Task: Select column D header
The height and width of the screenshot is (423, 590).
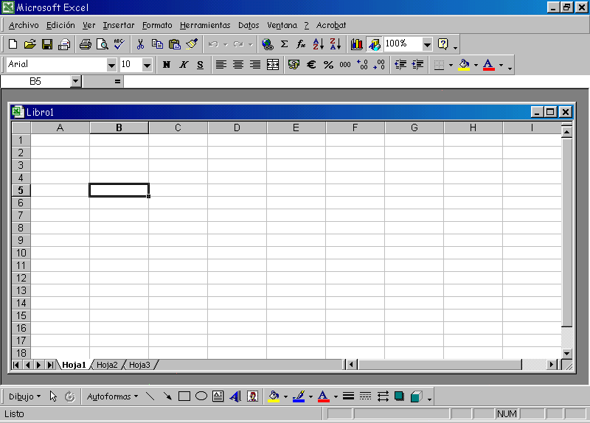Action: tap(237, 127)
